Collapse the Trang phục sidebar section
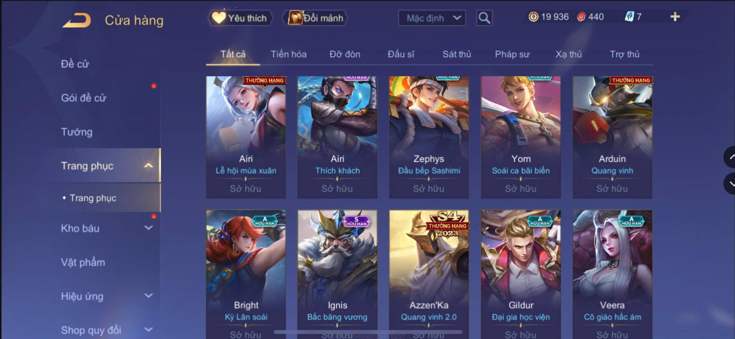 click(x=149, y=166)
